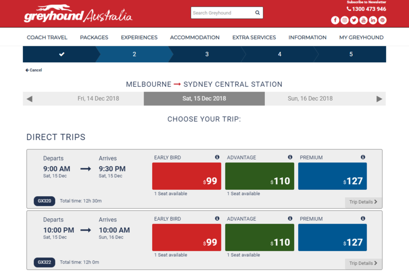409x275 pixels.
Task: Open Greyhound's Facebook page
Action: 335,20
